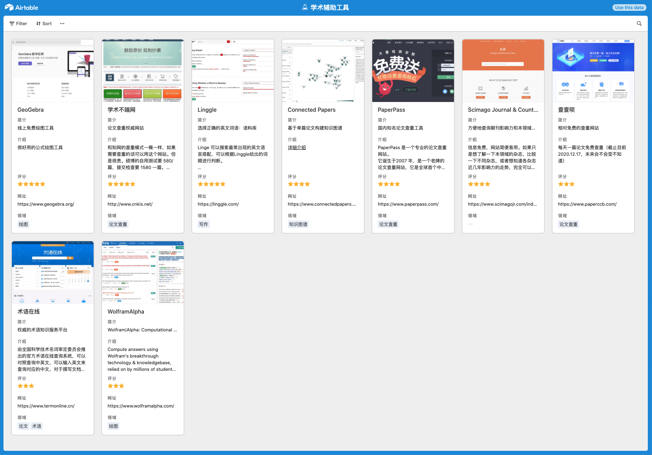Click the Linggle card title
This screenshot has width=652, height=455.
[207, 110]
